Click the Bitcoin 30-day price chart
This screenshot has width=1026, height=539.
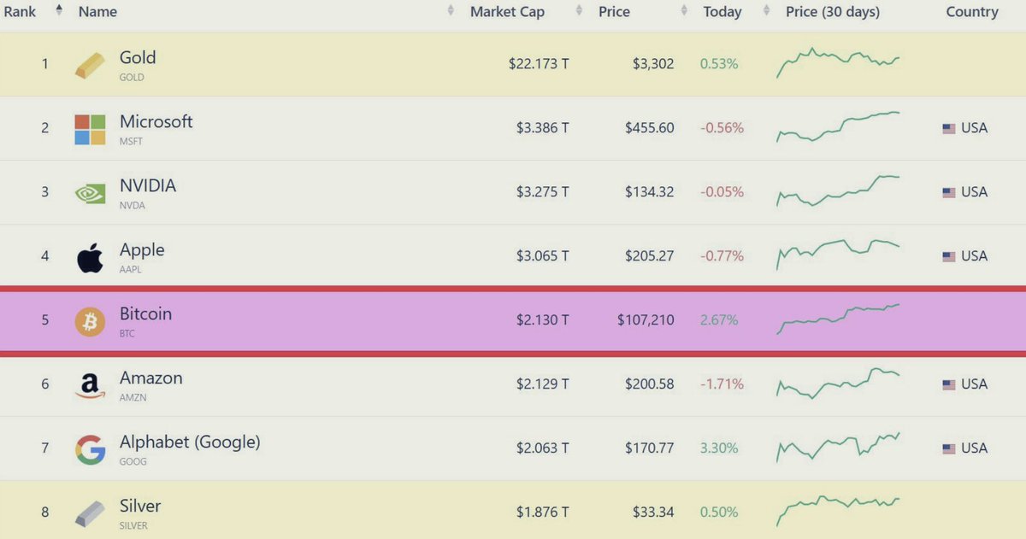click(x=838, y=319)
